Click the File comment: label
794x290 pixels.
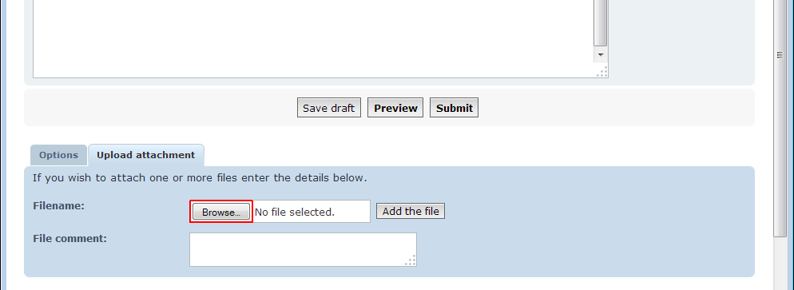(69, 238)
